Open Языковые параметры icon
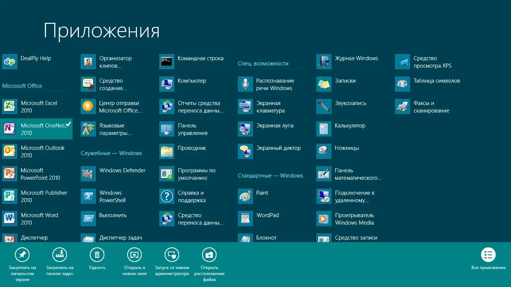Screen dimensions: 511x287 pyautogui.click(x=88, y=129)
